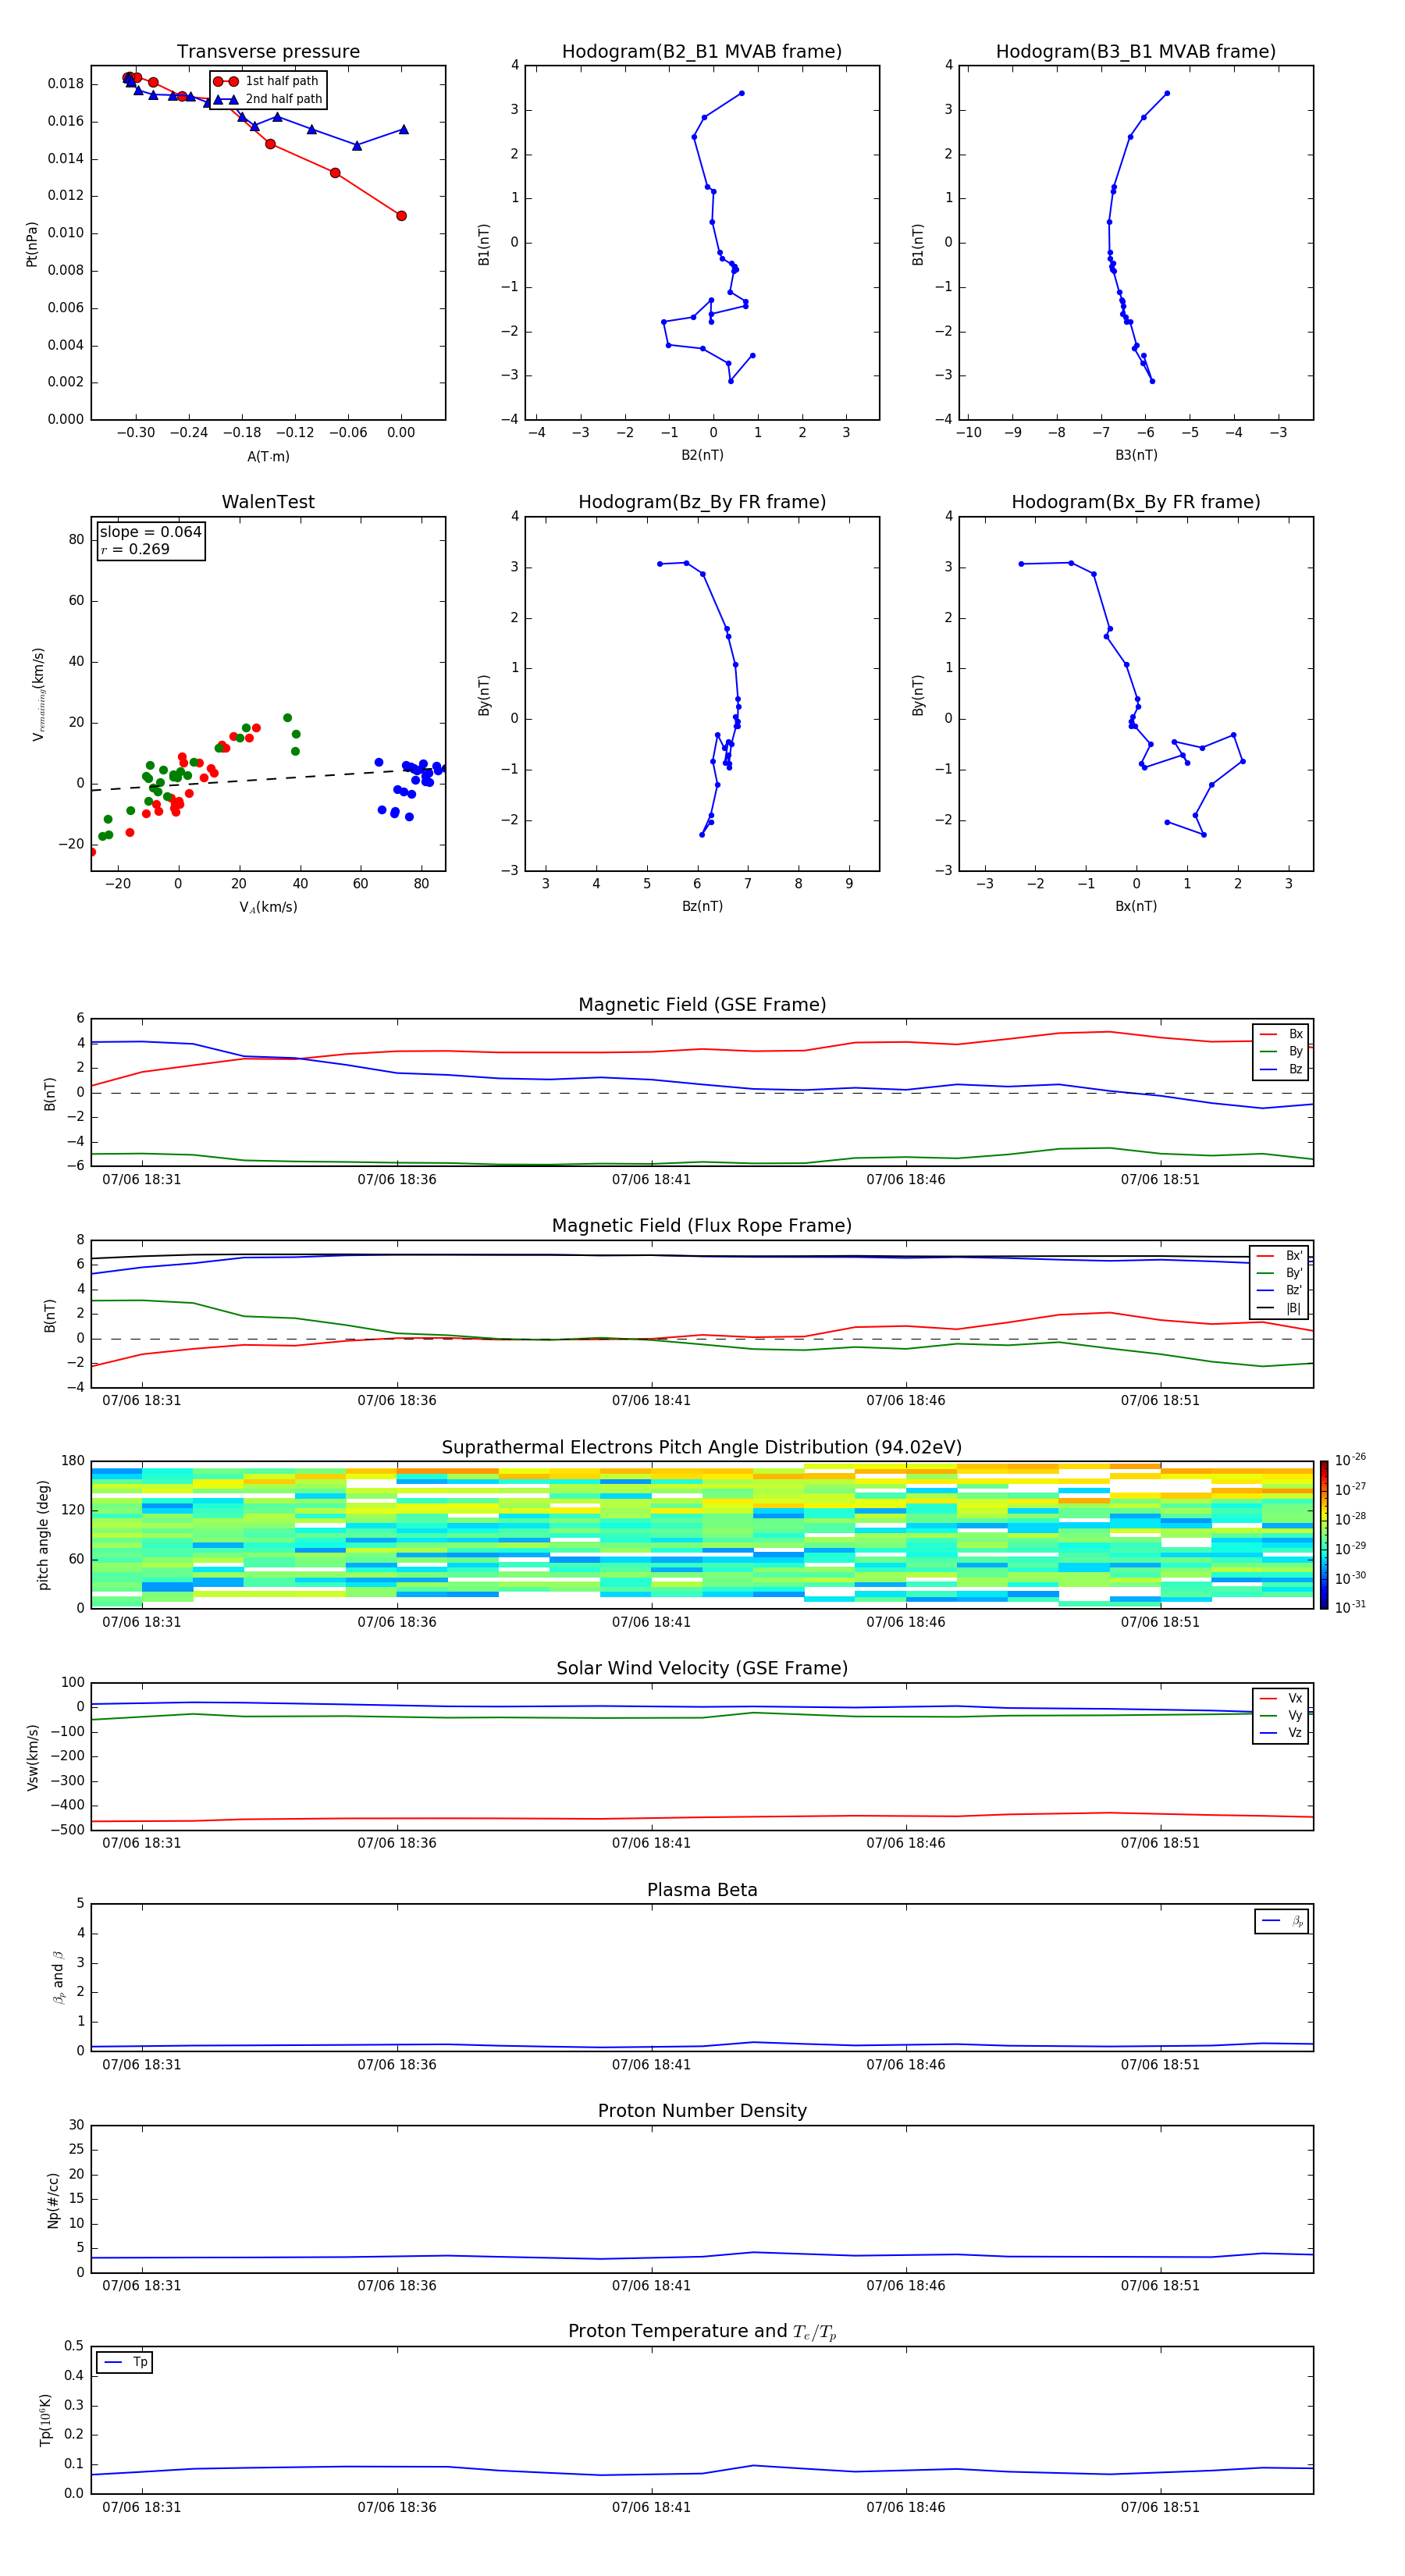Viewport: 1405px width, 2576px height.
Task: Click "07/06 18:46" tick under the Solar Wind Velocity plot
Action: 906,1843
